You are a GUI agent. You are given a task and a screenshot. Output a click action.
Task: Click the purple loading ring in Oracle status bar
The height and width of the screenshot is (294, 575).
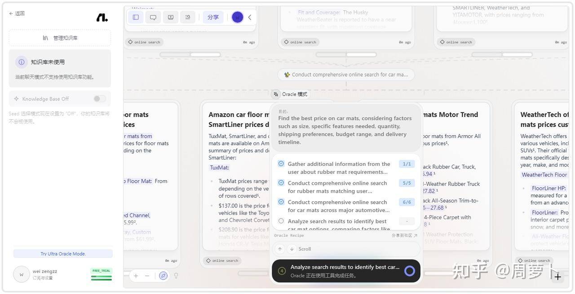(x=409, y=271)
